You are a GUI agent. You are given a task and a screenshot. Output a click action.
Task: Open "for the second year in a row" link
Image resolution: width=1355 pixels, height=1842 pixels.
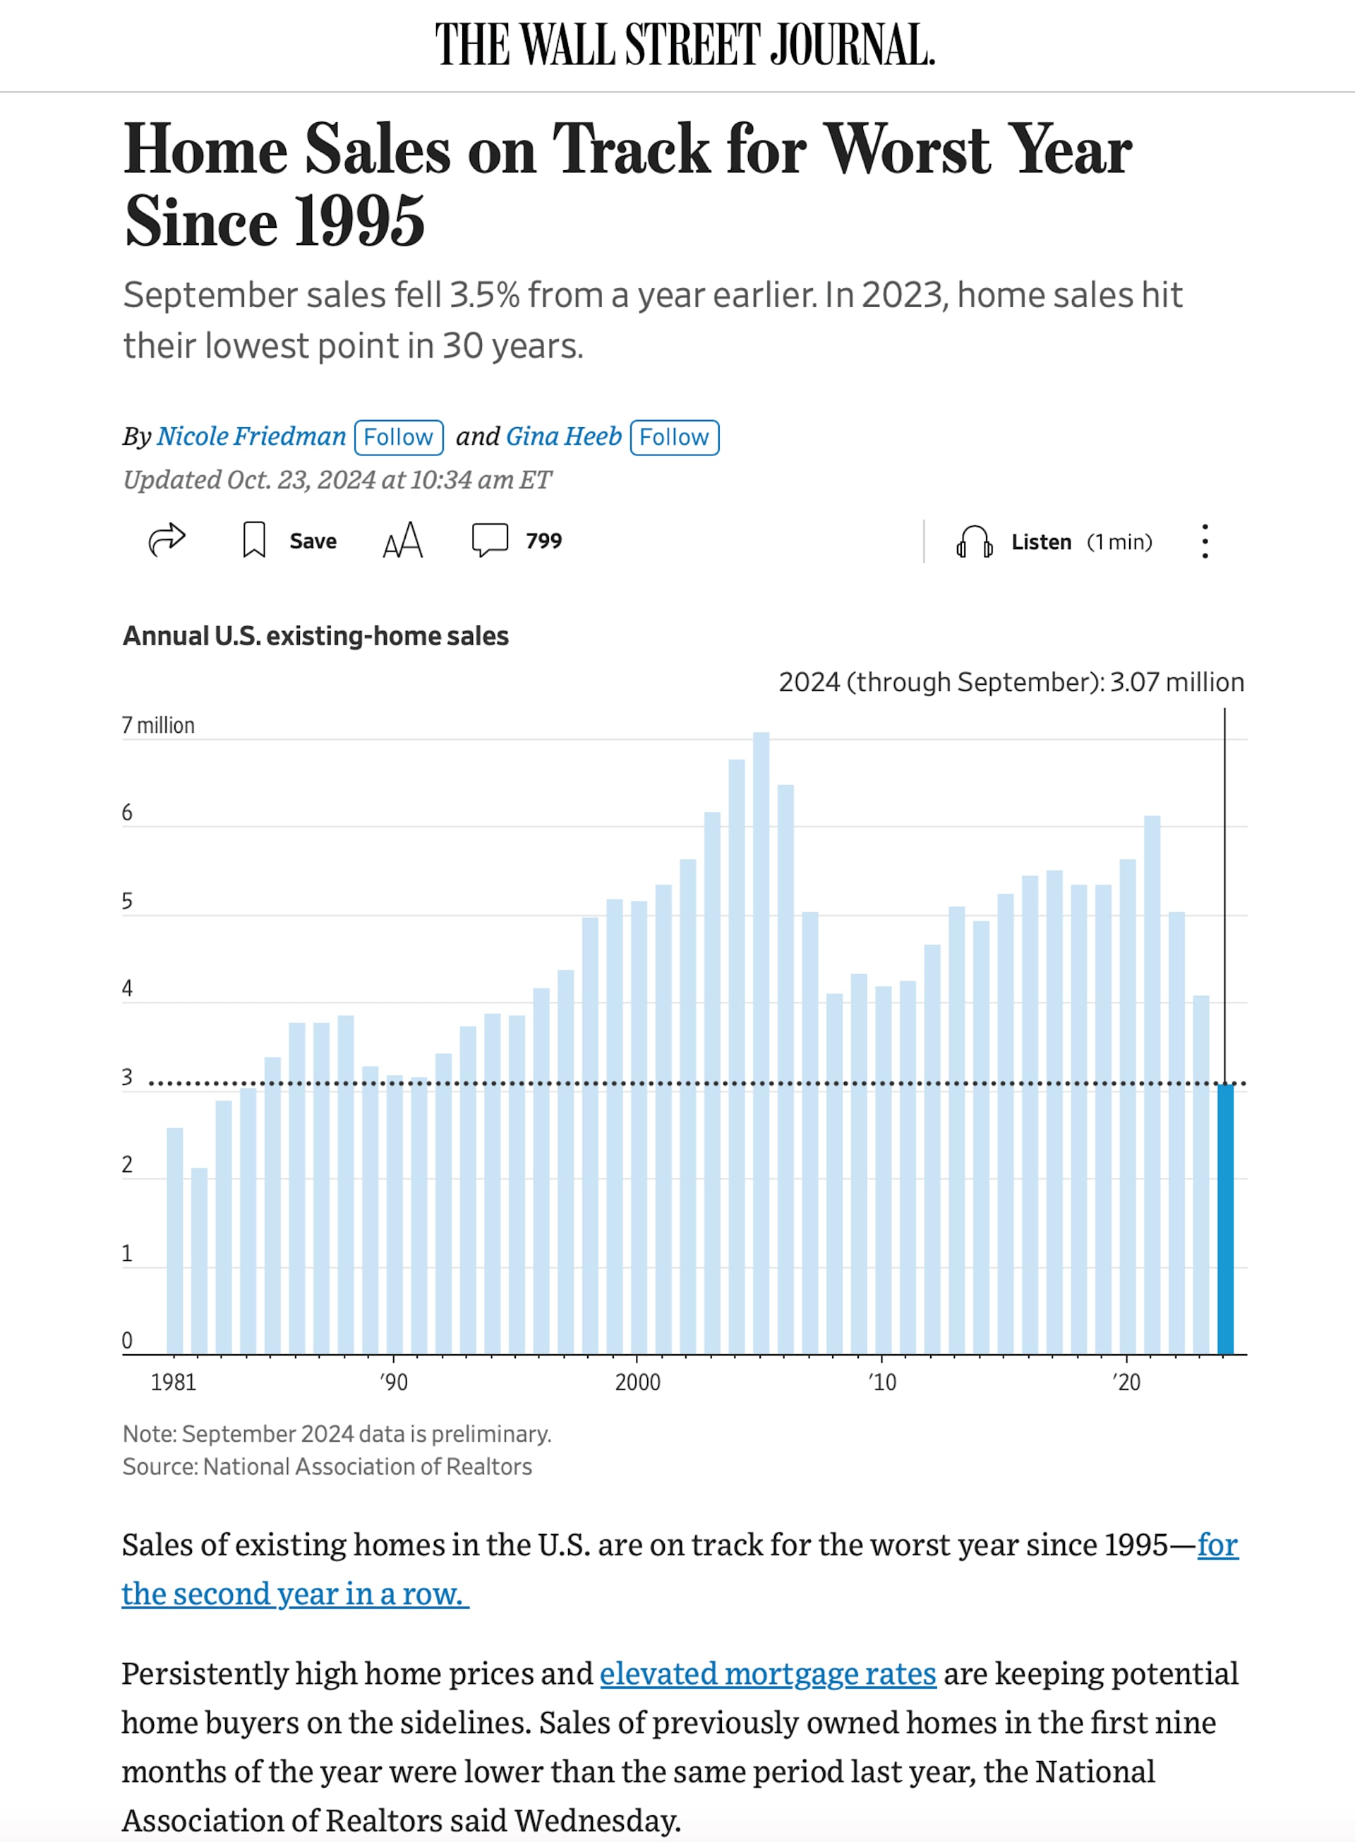(295, 1593)
